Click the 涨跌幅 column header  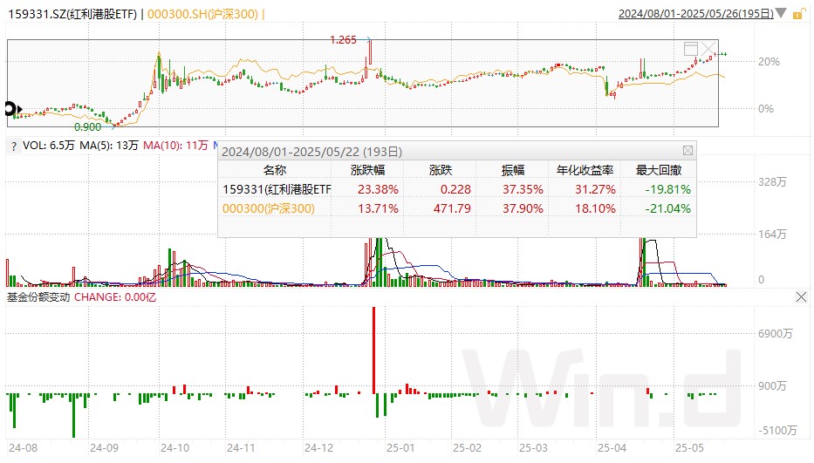coord(367,170)
